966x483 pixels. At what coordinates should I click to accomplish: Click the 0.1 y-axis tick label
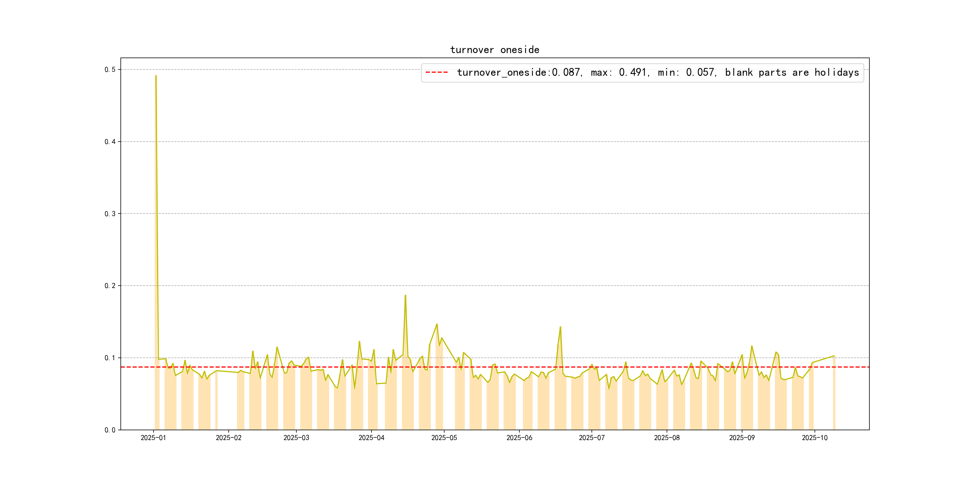coord(110,358)
